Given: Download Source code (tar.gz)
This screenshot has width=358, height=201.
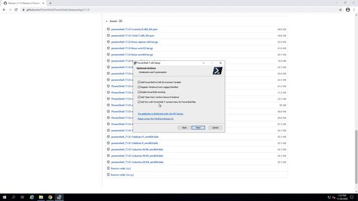Looking at the screenshot, I should [122, 175].
